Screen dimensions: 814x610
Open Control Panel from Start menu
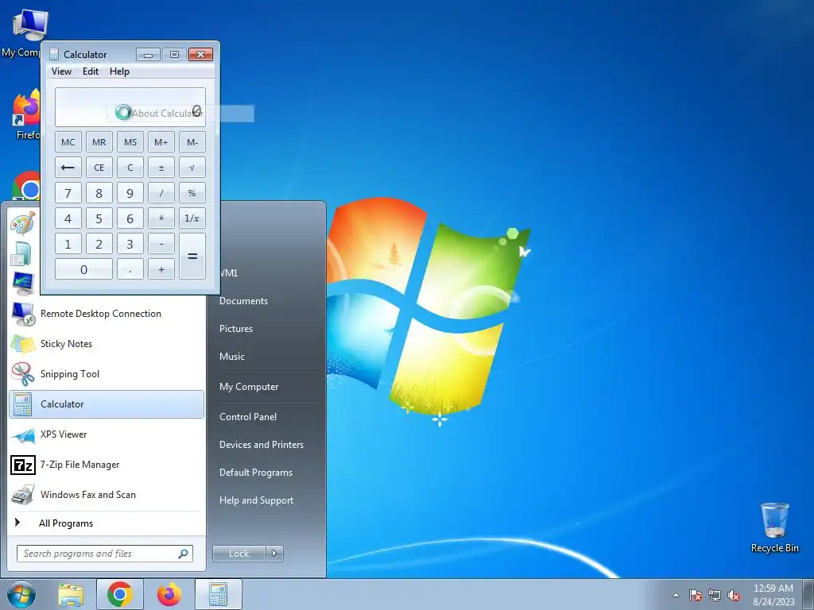248,417
